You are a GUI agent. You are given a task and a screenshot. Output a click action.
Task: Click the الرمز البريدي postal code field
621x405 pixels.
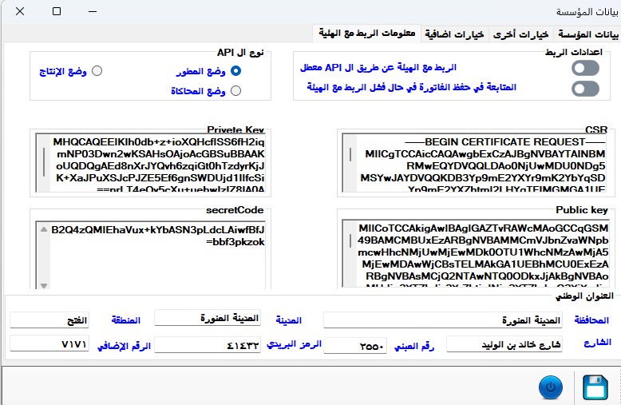tap(208, 345)
